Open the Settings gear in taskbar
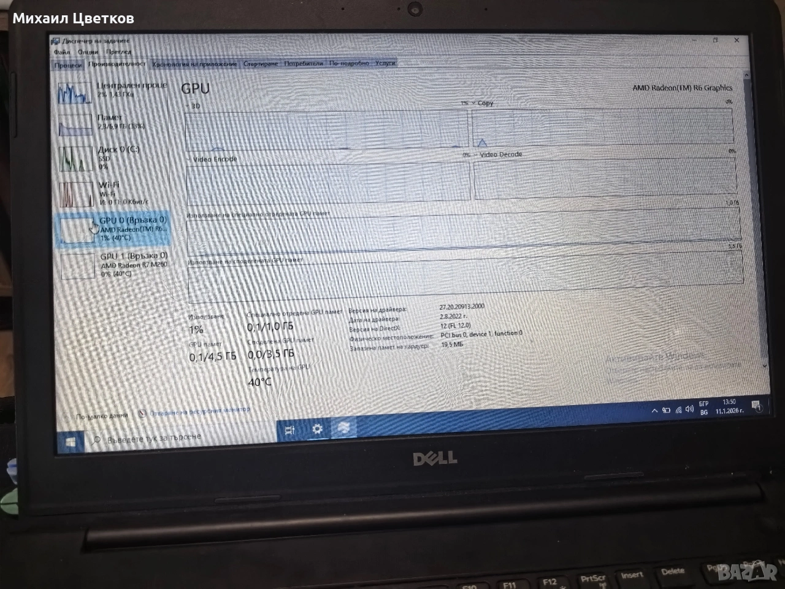The height and width of the screenshot is (589, 785). 317,429
